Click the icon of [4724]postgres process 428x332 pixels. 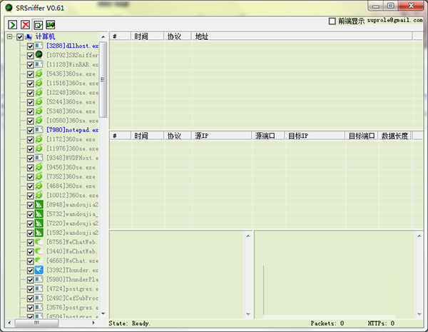(x=39, y=288)
